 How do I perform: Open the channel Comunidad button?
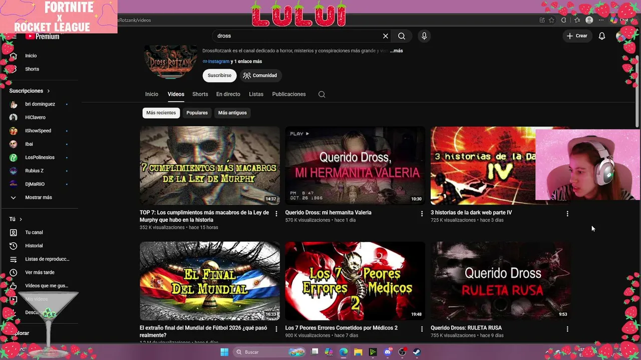260,75
